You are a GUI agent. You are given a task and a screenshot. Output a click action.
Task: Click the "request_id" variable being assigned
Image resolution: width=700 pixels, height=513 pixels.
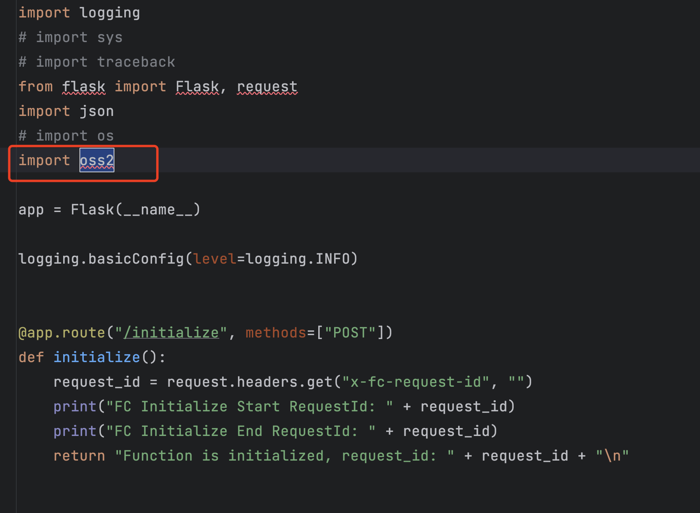[x=97, y=382]
